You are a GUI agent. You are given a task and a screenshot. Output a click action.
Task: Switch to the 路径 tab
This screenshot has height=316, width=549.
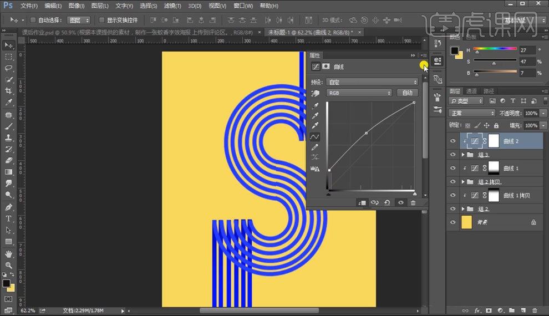tap(489, 91)
